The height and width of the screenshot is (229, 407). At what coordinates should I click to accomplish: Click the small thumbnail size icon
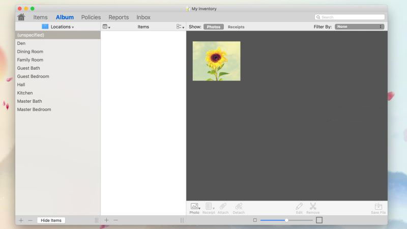pyautogui.click(x=255, y=220)
